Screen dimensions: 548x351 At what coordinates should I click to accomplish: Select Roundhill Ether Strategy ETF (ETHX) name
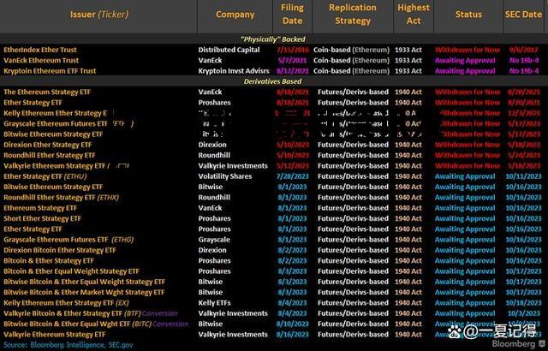(61, 197)
